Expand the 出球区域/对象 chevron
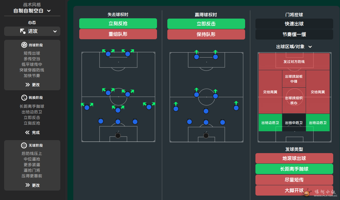Image resolution: width=340 pixels, height=200 pixels. [310, 47]
